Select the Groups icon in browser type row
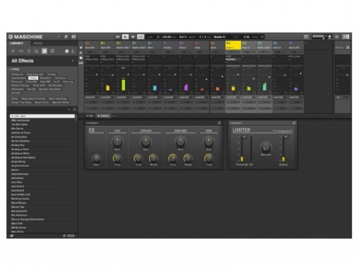The width and height of the screenshot is (358, 268). [21, 51]
